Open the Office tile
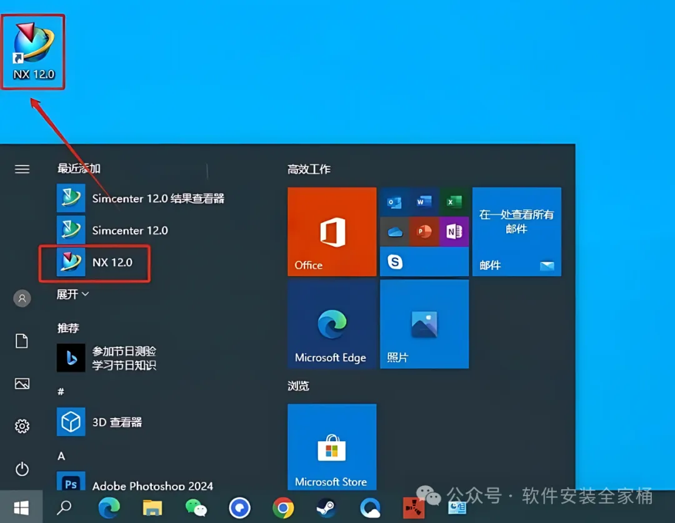 point(332,232)
